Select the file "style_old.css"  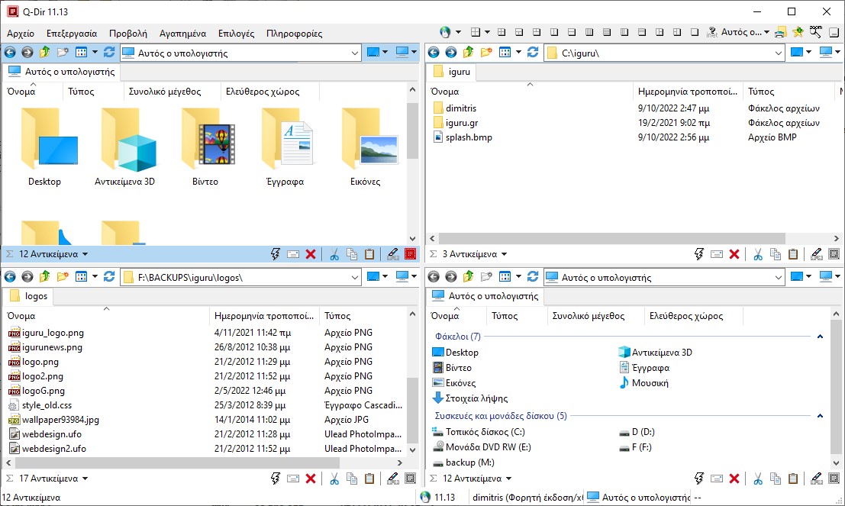[47, 405]
